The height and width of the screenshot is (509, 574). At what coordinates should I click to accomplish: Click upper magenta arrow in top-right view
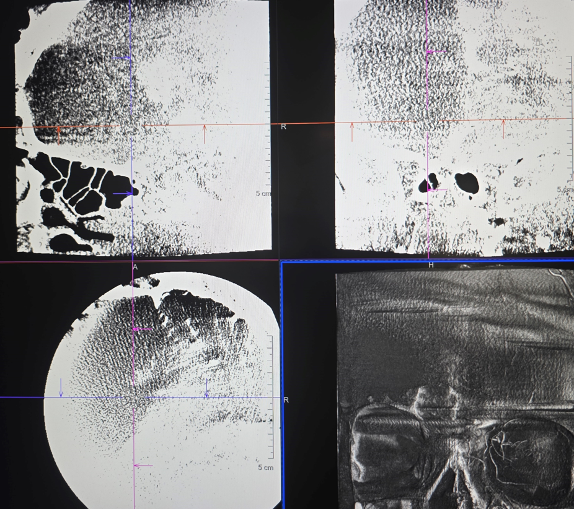pos(436,52)
